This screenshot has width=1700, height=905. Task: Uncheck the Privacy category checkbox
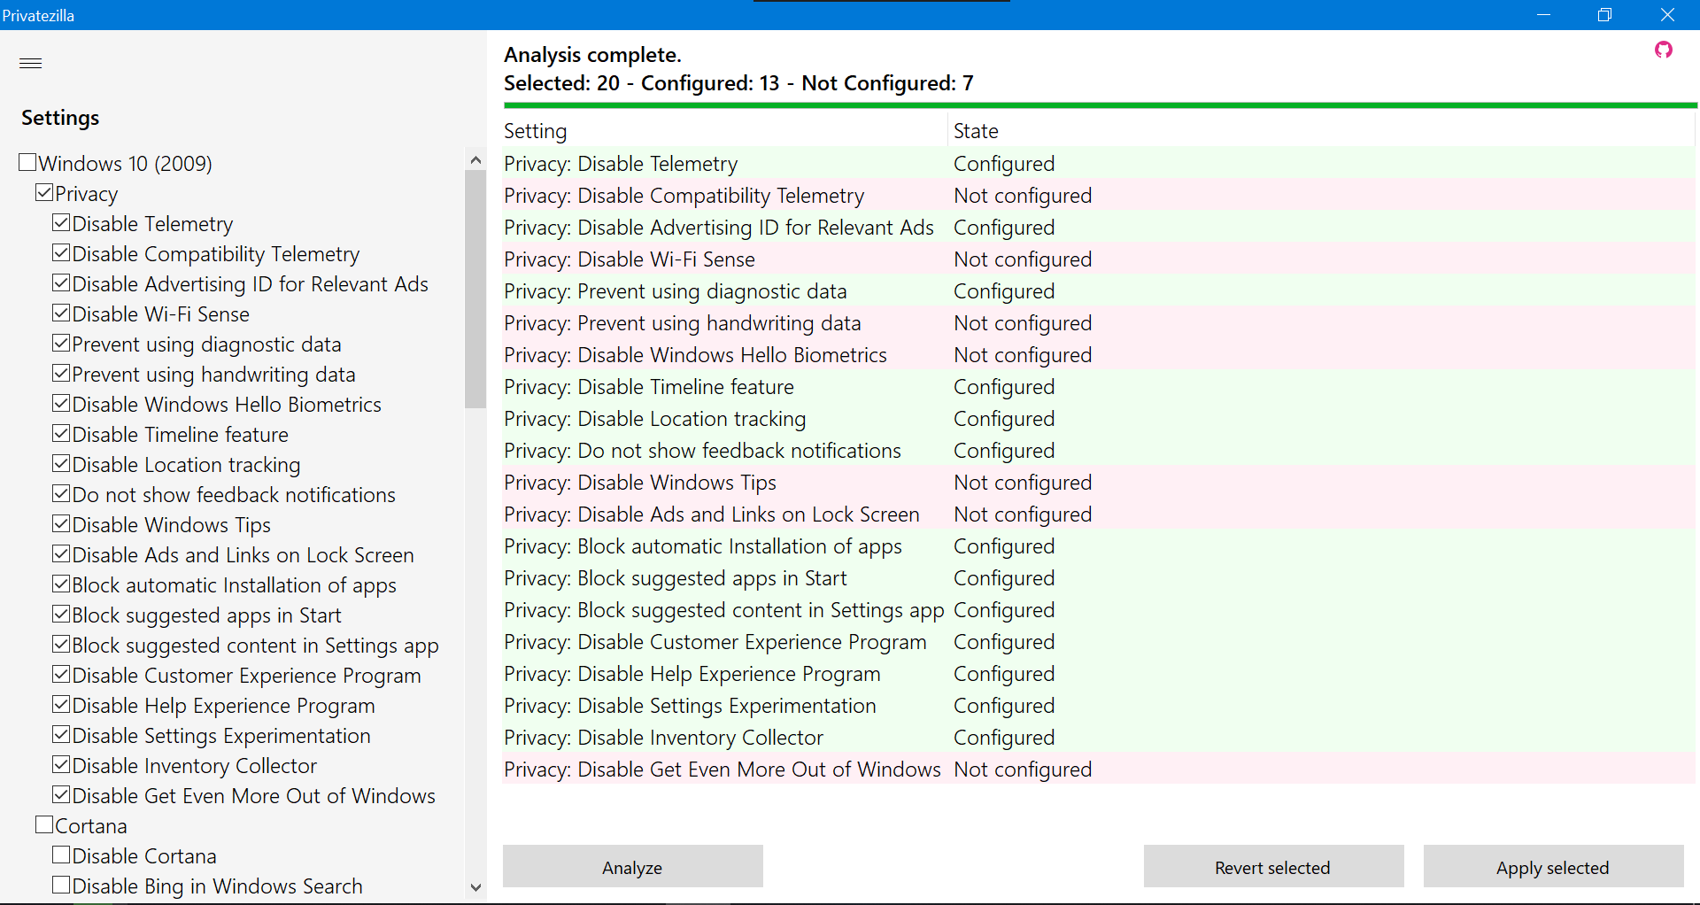(44, 192)
